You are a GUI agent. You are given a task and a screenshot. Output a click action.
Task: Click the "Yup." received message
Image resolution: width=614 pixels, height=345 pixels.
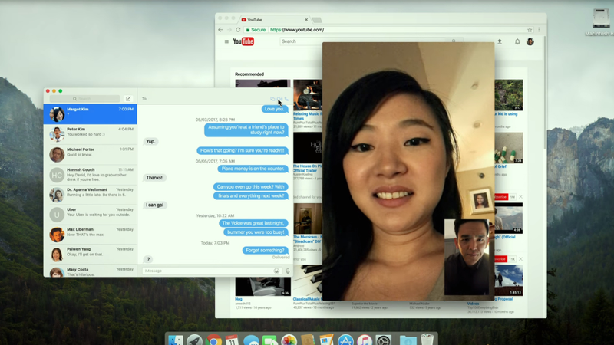click(x=150, y=141)
